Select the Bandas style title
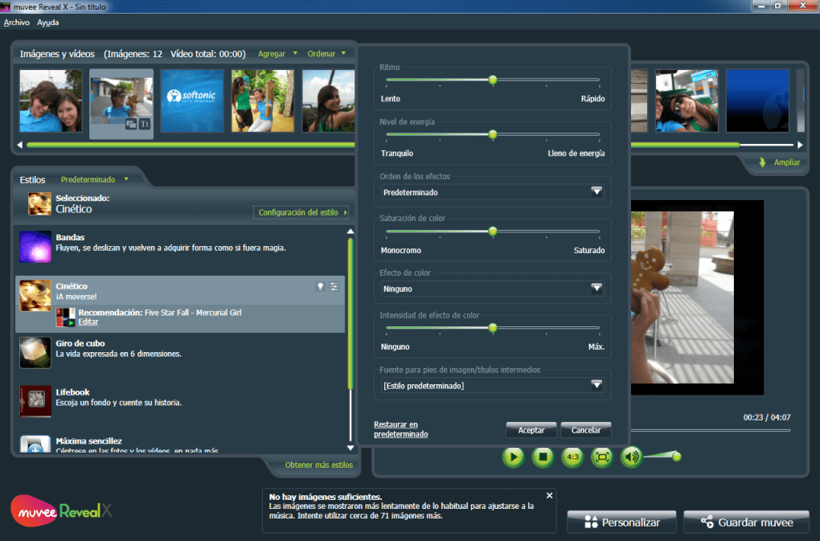Screen dimensions: 820x541 70,237
